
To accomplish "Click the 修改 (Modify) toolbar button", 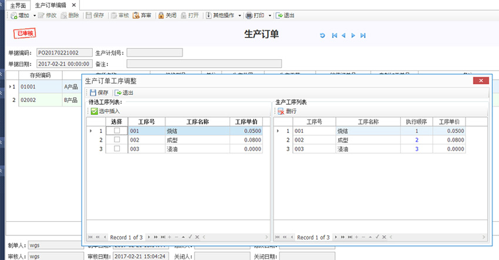I will (x=47, y=15).
